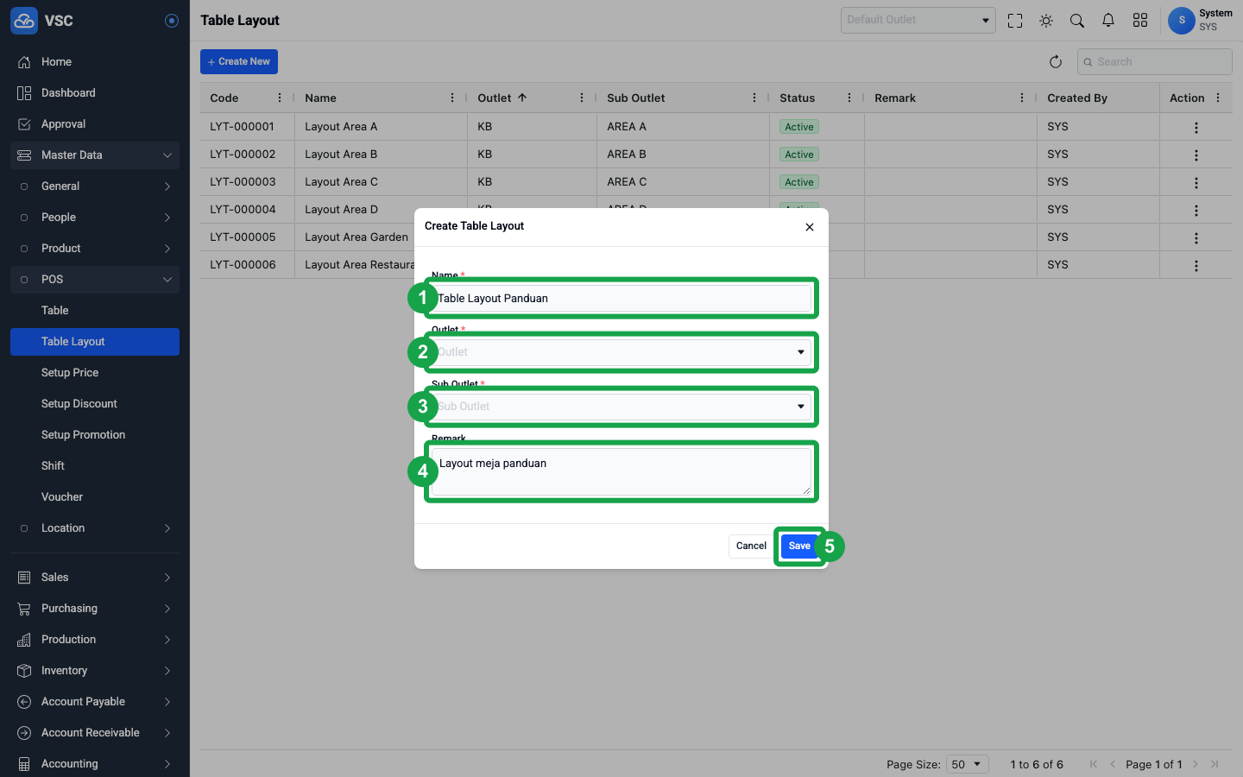Open the Shift page
Screen dimensions: 1243x777
95,466
